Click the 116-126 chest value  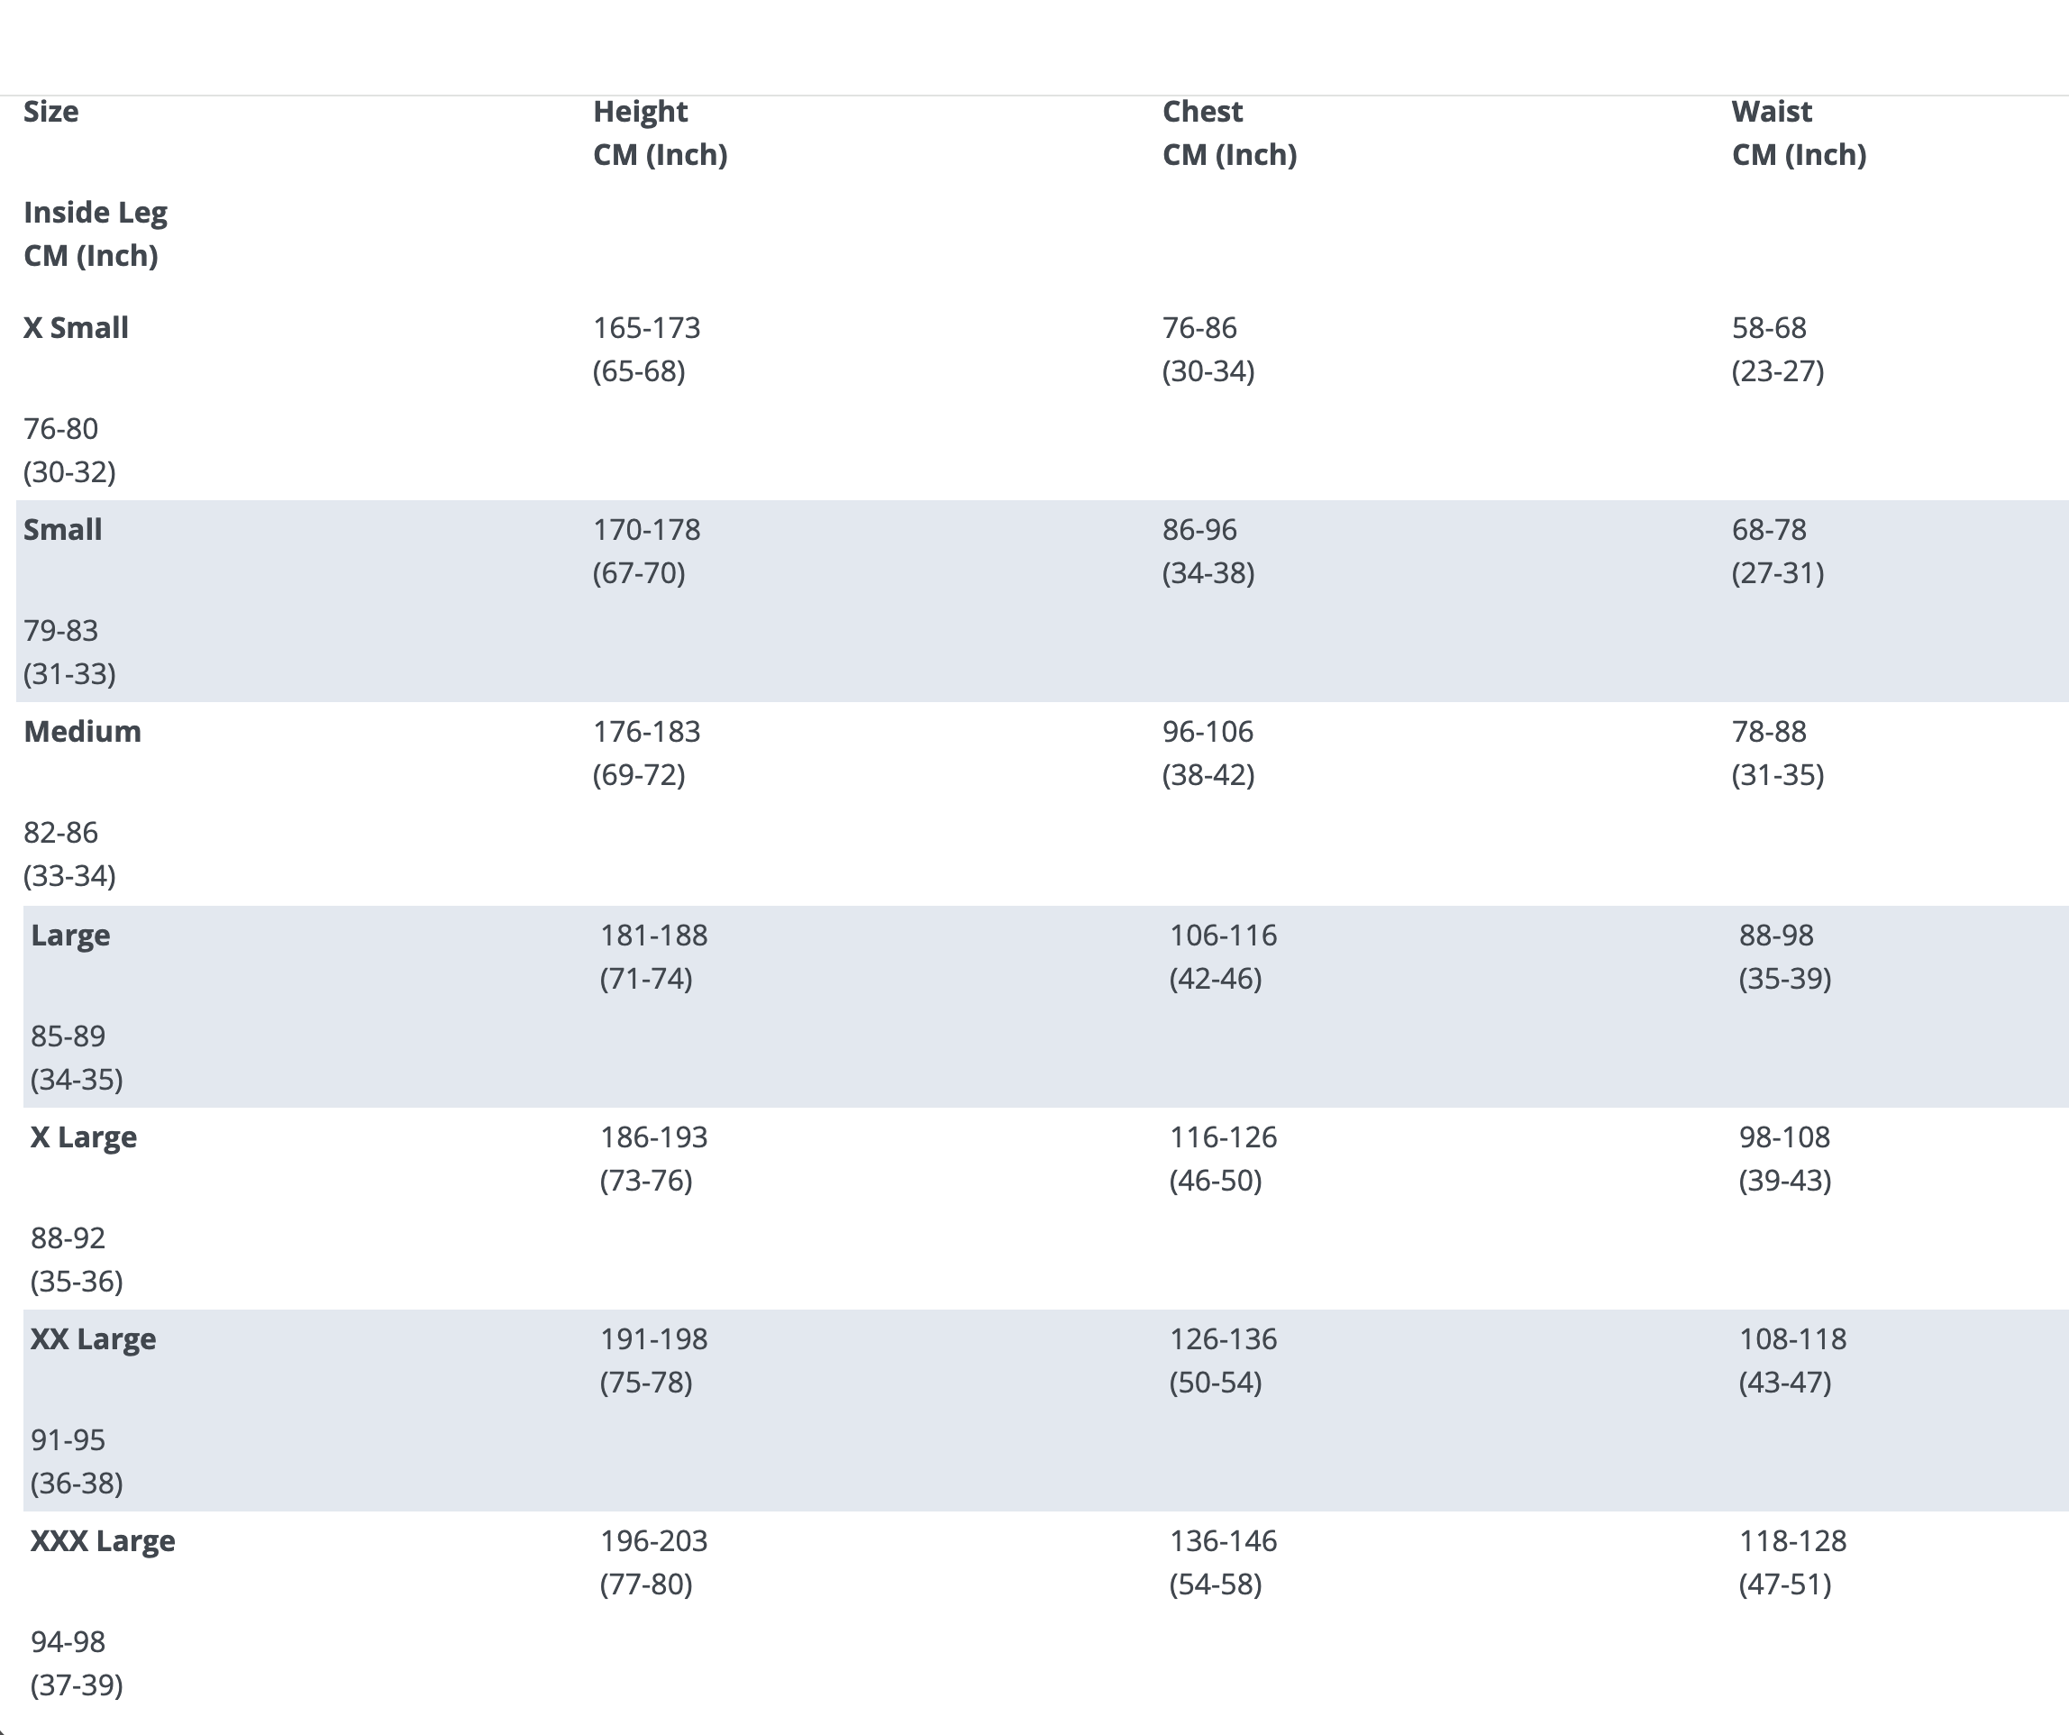coord(1223,1137)
